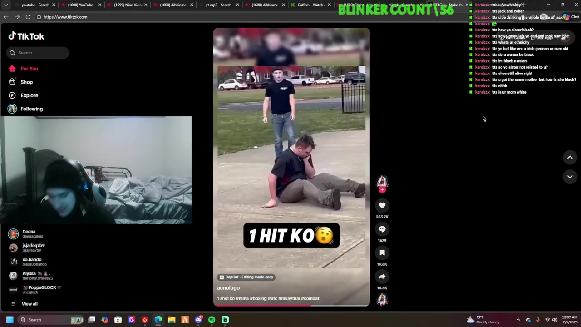Open the Following feed

pyautogui.click(x=31, y=109)
